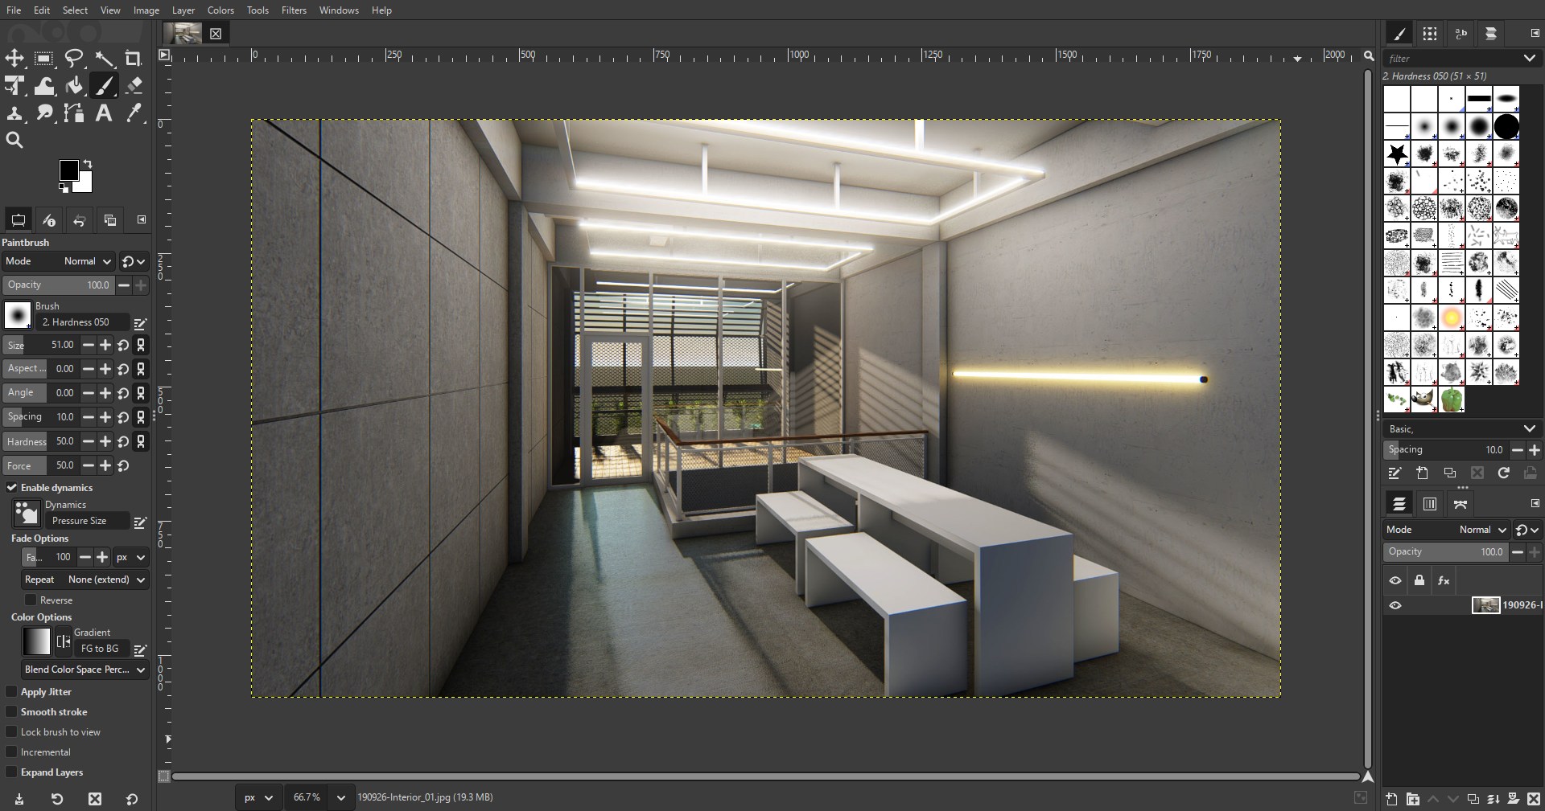Viewport: 1545px width, 811px height.
Task: Click the black foreground color swatch
Action: pyautogui.click(x=68, y=170)
